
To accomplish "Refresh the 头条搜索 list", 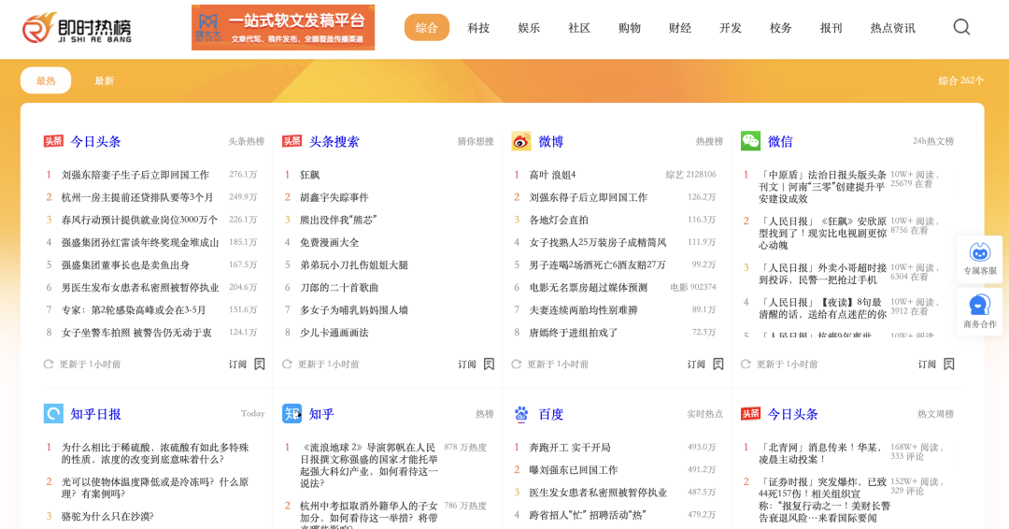I will pyautogui.click(x=287, y=365).
